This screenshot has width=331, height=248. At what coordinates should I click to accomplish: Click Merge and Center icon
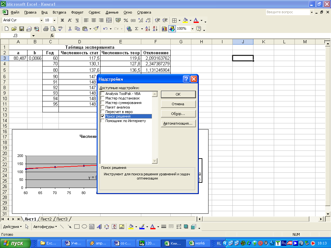[x=109, y=20]
